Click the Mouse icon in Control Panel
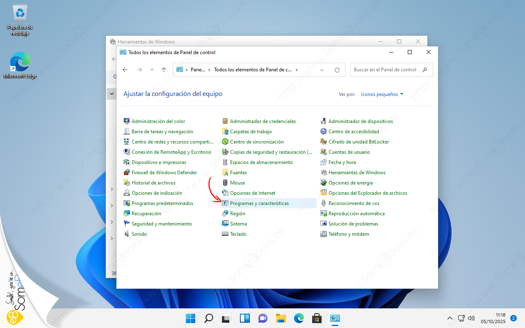This screenshot has width=525, height=328. pos(225,183)
